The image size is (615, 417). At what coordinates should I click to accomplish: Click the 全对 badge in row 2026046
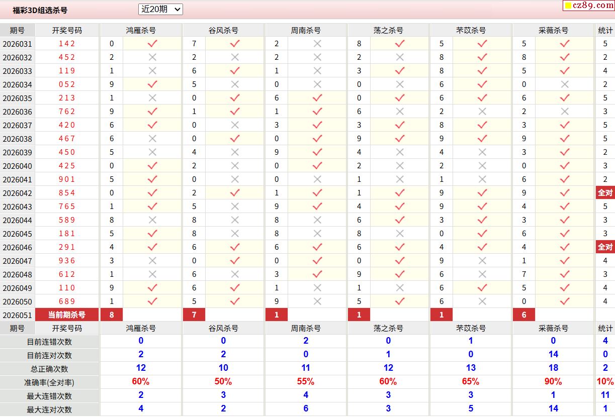(605, 247)
